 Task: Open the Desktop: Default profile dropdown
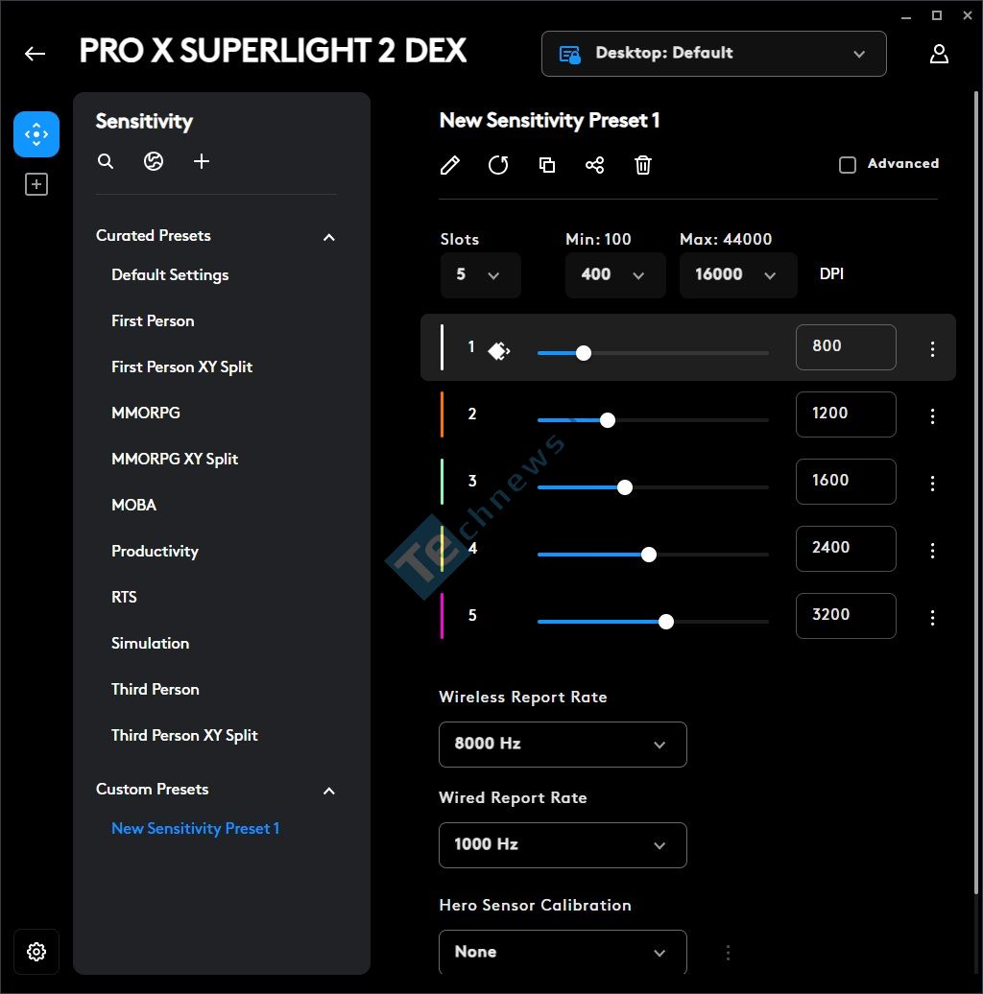point(714,54)
